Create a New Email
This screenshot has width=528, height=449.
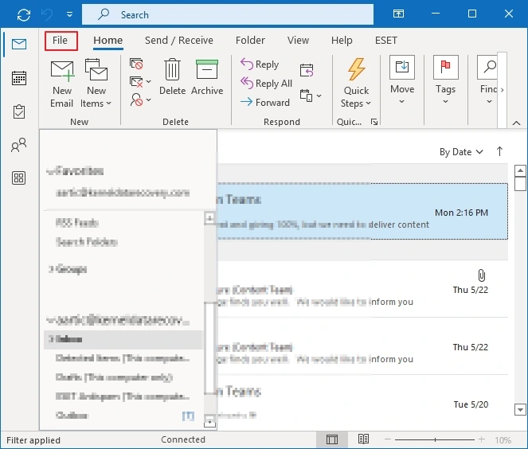click(x=62, y=84)
